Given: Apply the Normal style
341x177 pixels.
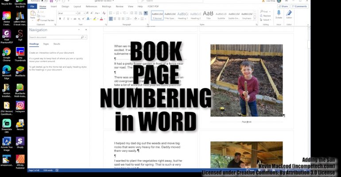Looking at the screenshot, I should [157, 15].
